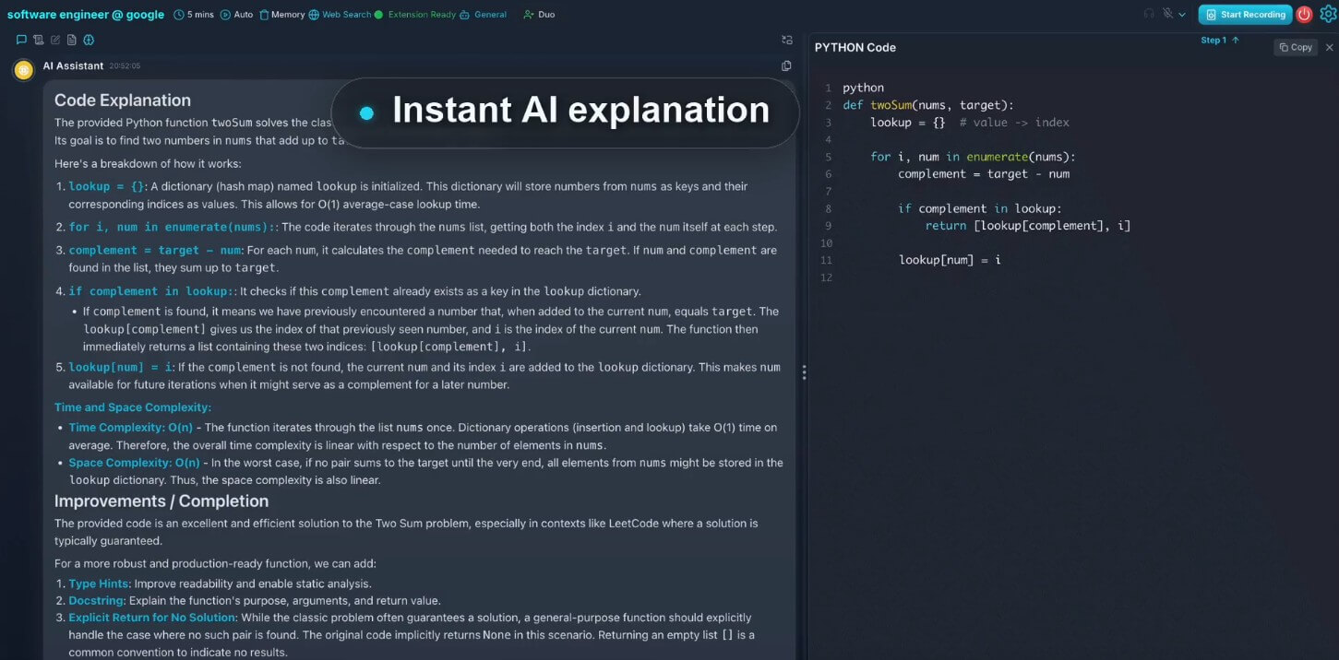This screenshot has height=660, width=1339.
Task: Click the brain AI icon in the toolbar
Action: pyautogui.click(x=89, y=40)
